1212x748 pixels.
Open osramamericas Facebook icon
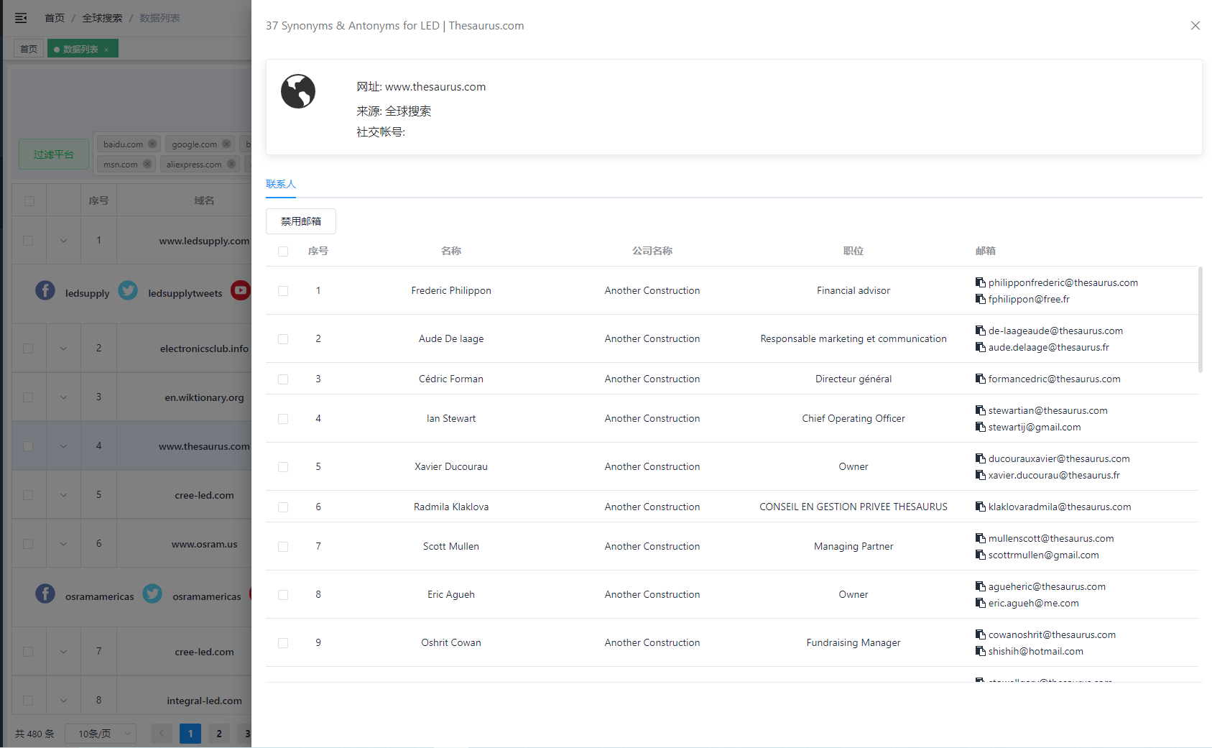point(45,594)
